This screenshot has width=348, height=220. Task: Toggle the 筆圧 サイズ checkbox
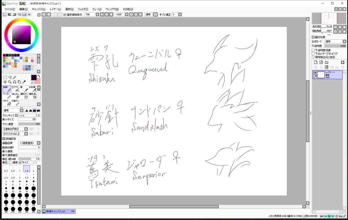click(20, 162)
